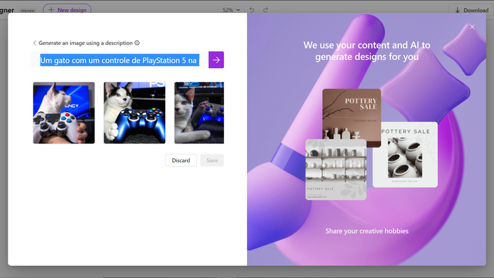This screenshot has height=278, width=494.
Task: Click the 'We use your content and AI' heading
Action: tap(367, 51)
